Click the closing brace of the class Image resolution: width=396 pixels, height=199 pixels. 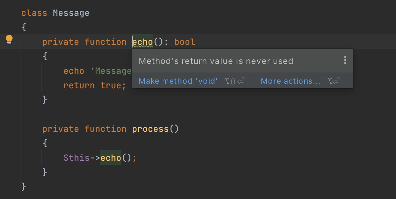(x=24, y=187)
